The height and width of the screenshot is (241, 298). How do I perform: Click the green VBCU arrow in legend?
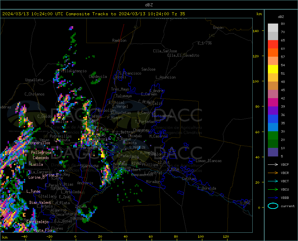(273, 189)
